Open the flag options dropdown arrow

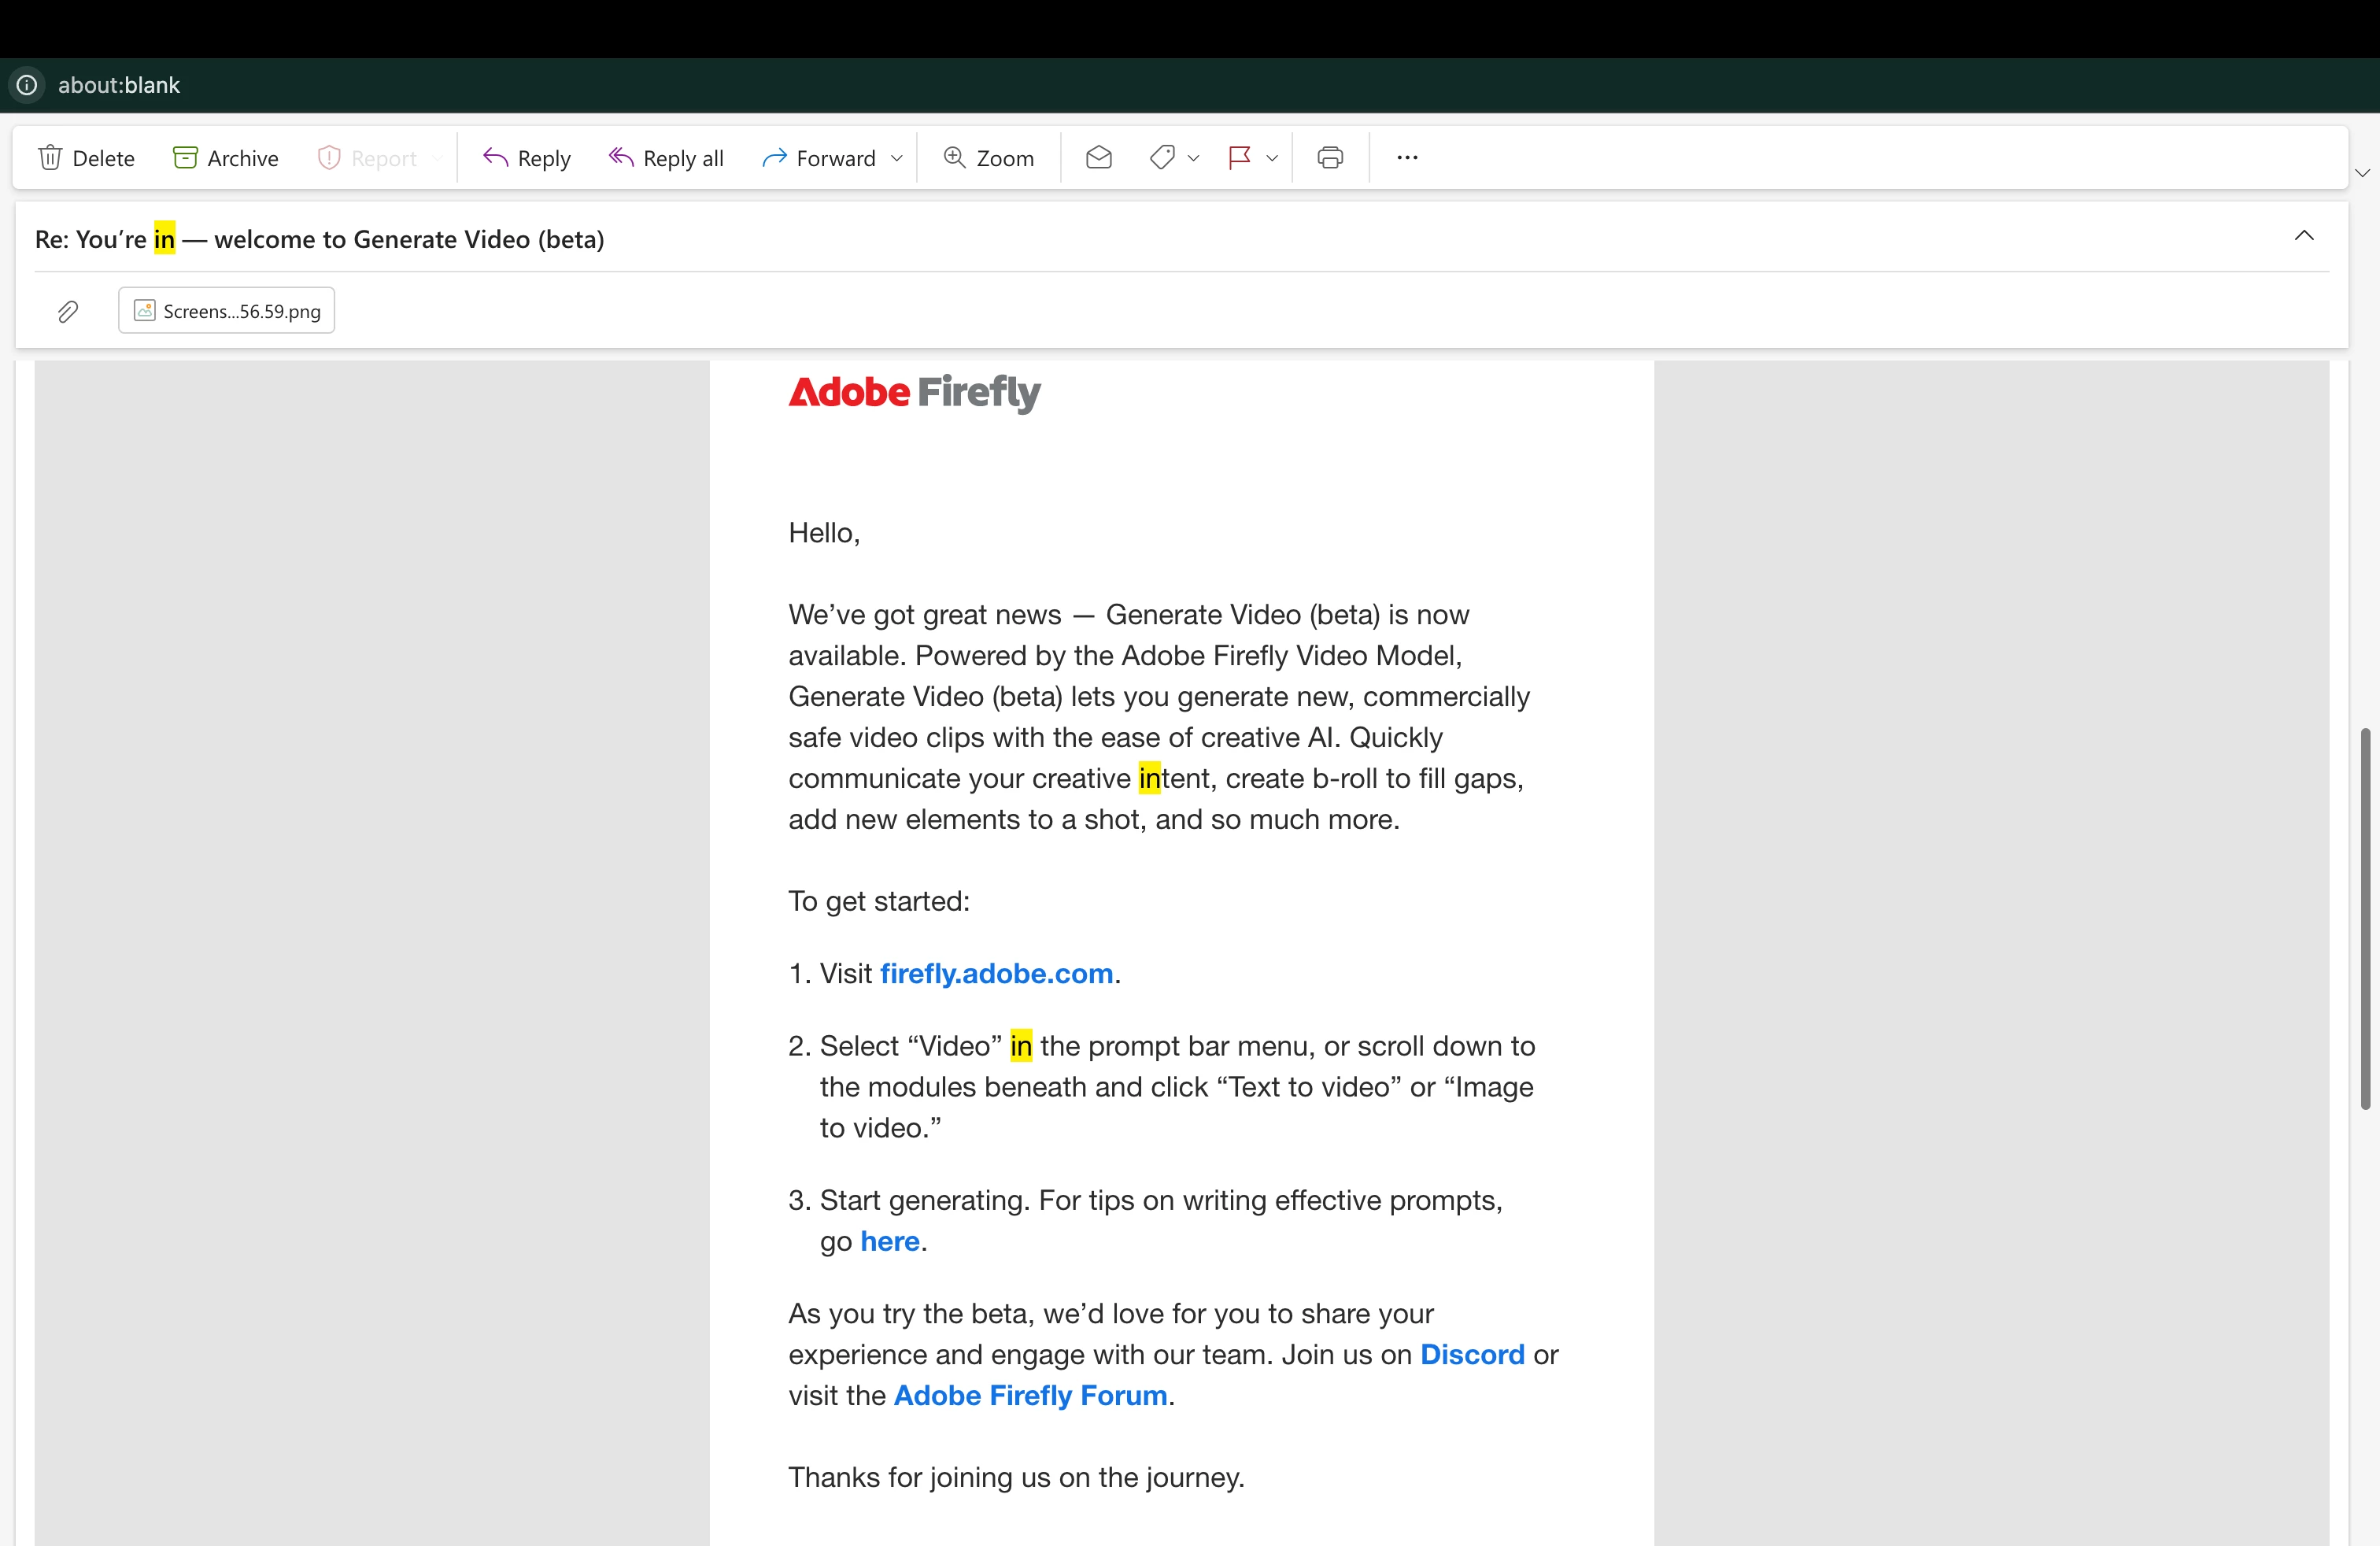[1272, 158]
